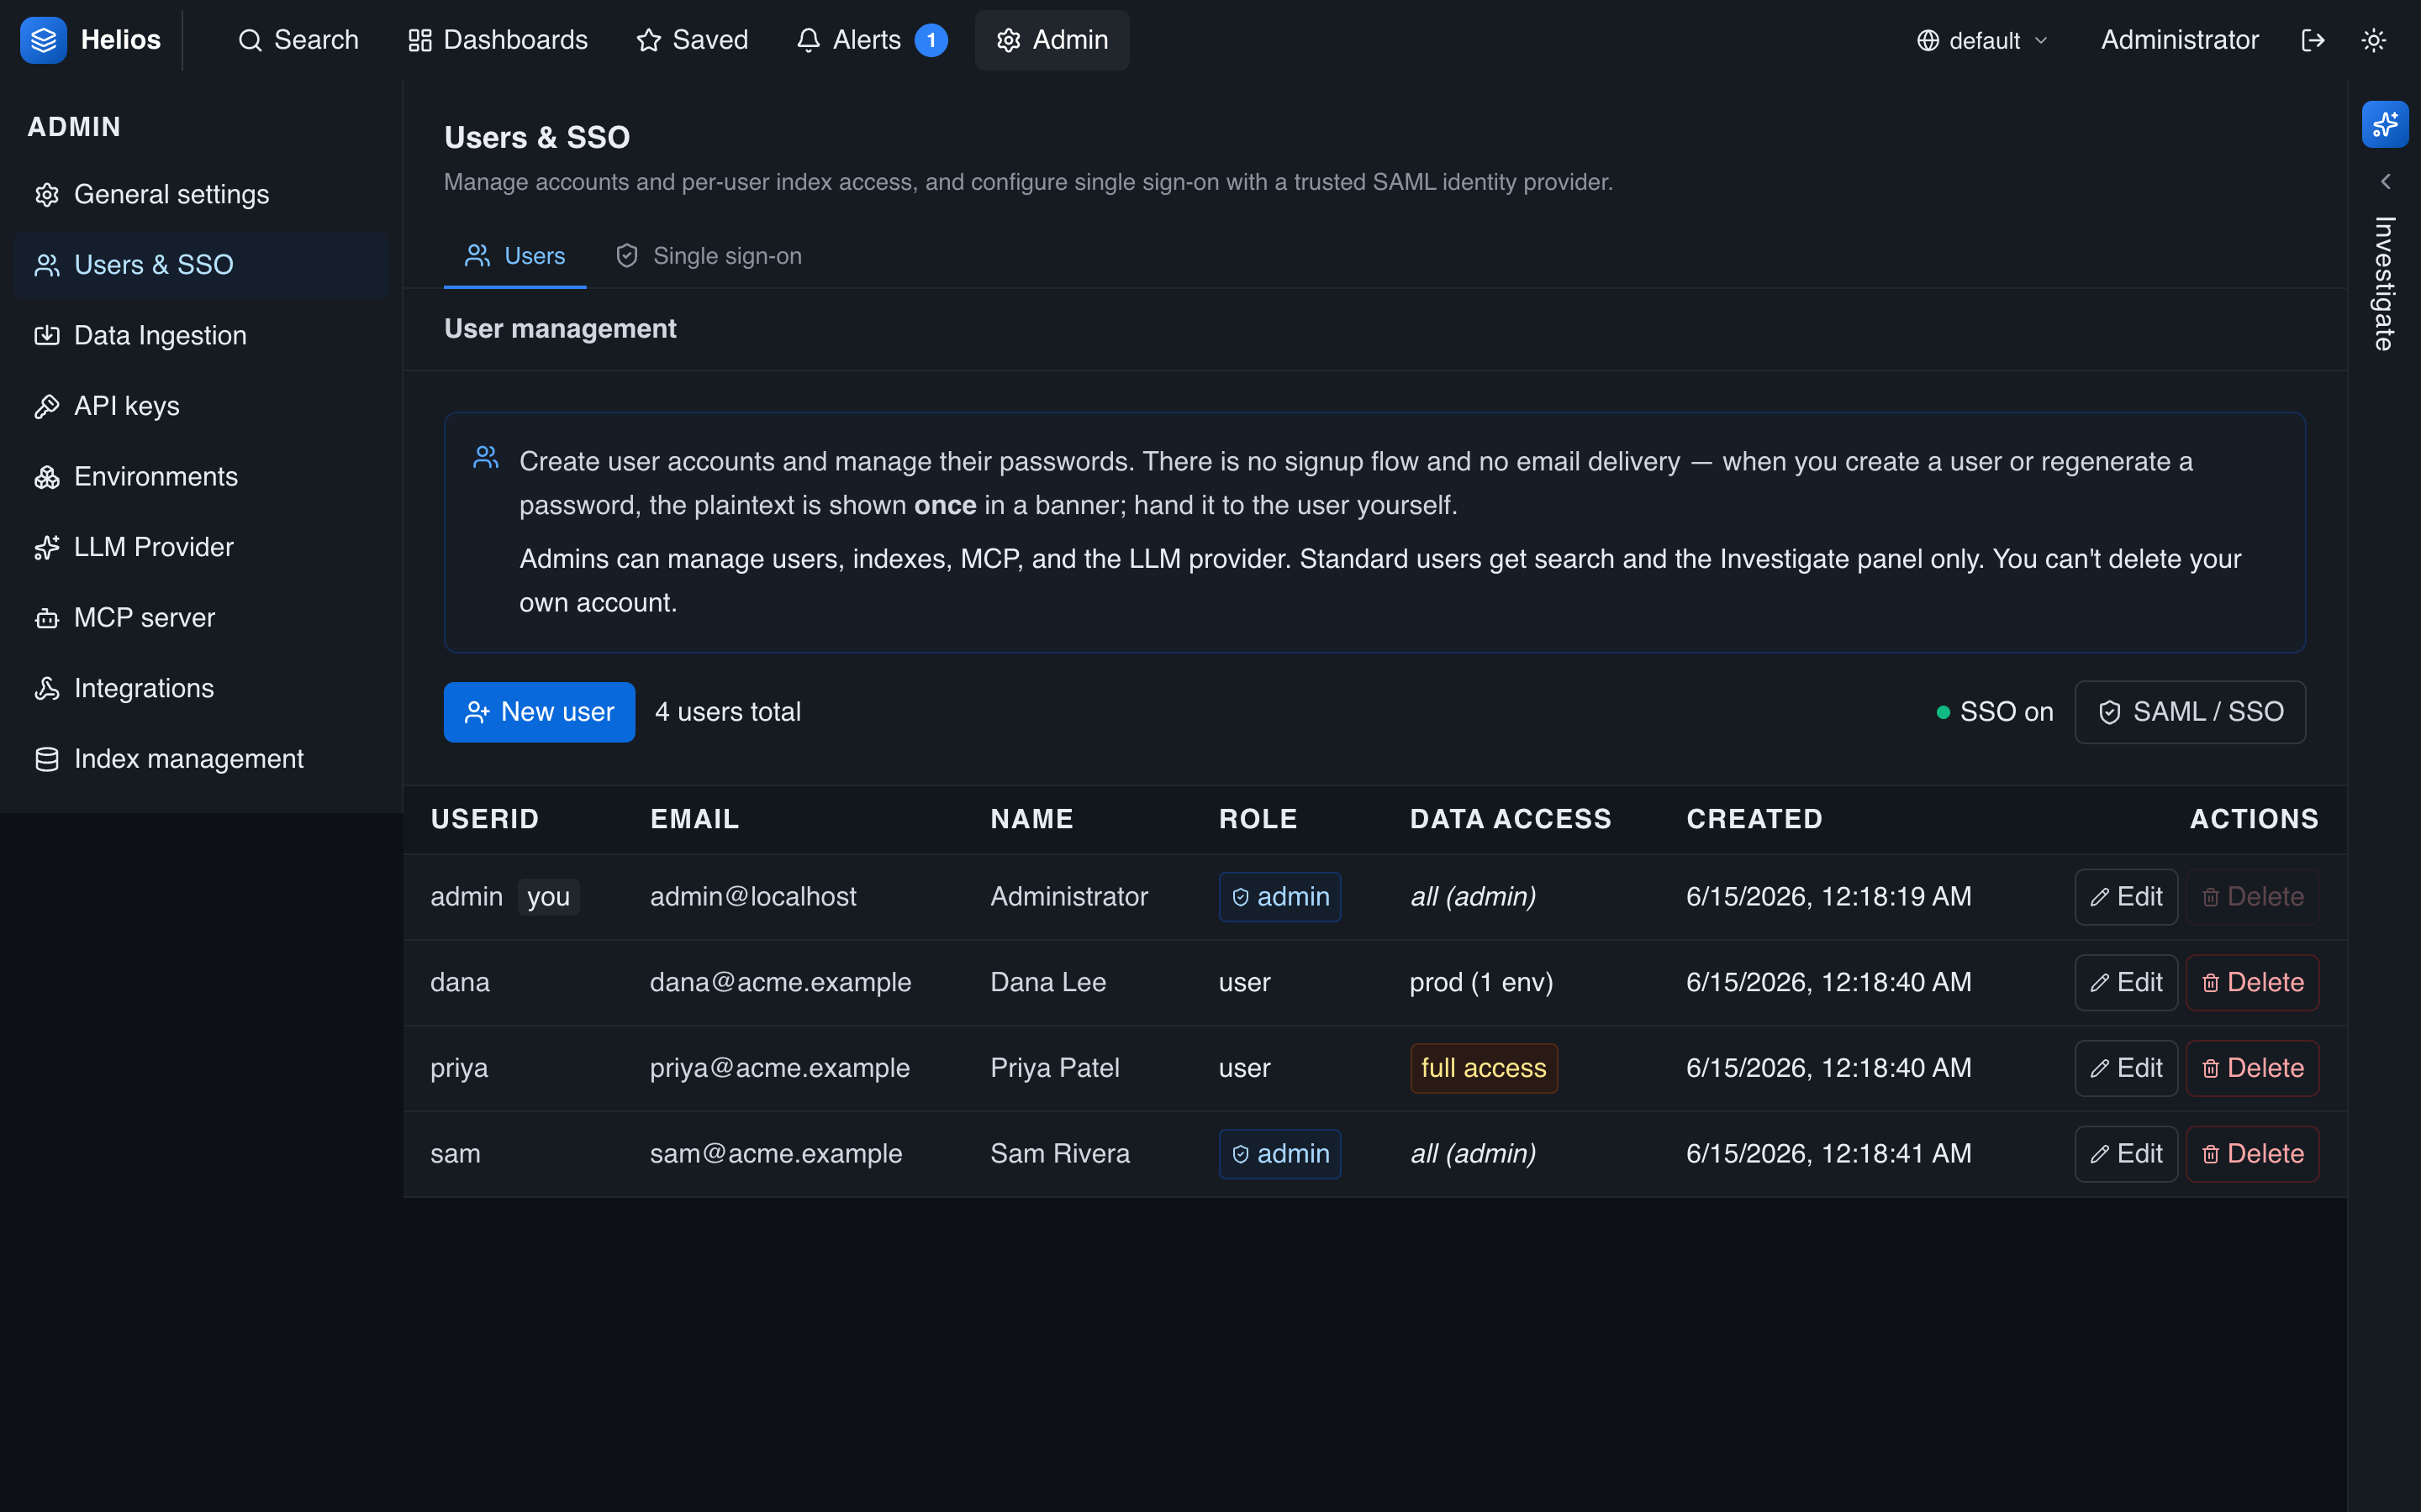Delete the sam user

tap(2252, 1154)
